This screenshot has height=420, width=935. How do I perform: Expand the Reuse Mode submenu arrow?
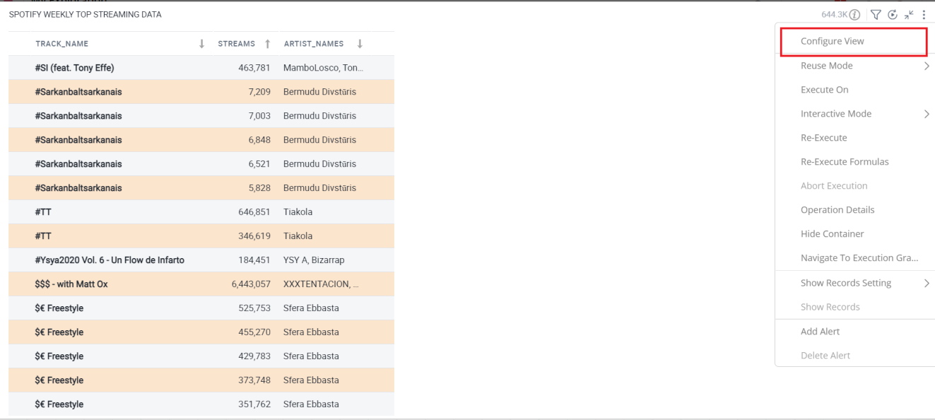[927, 66]
